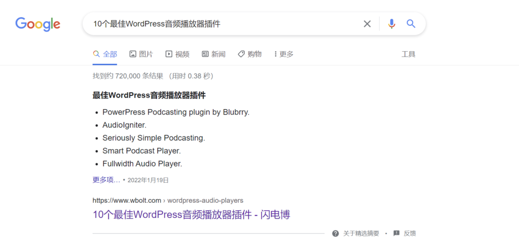The height and width of the screenshot is (252, 519).
Task: Click the tag icon in 购物 tab
Action: [241, 54]
